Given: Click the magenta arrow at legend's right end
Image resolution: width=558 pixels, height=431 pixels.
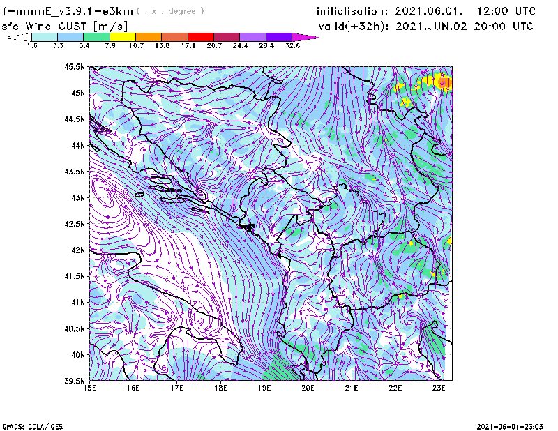Looking at the screenshot, I should (305, 36).
